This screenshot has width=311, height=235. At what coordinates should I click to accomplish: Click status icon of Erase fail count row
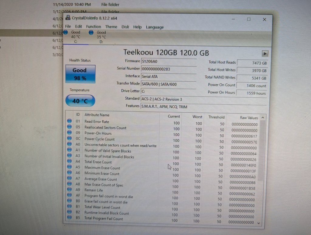[x=70, y=200]
